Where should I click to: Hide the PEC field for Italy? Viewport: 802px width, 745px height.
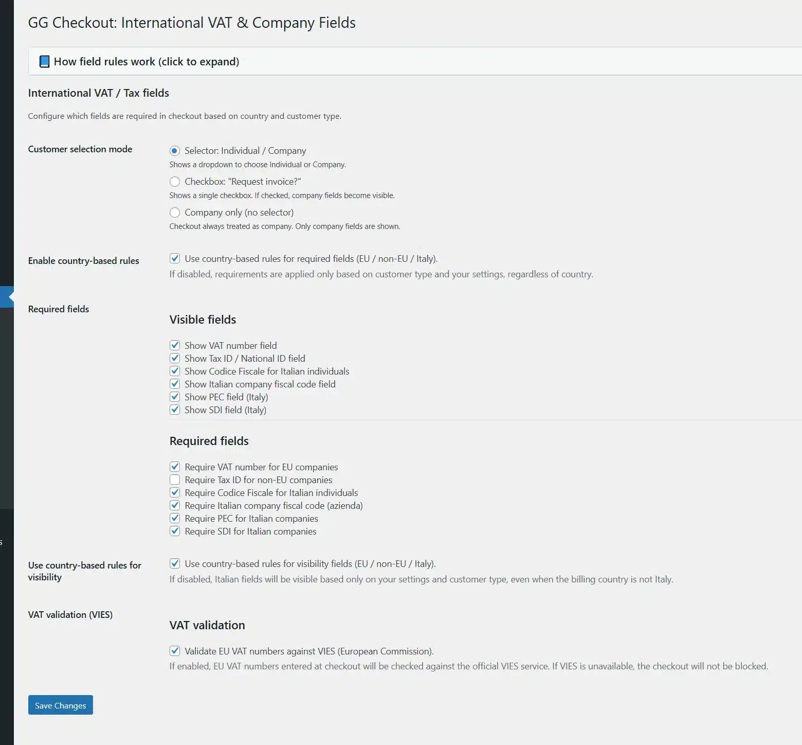click(175, 397)
